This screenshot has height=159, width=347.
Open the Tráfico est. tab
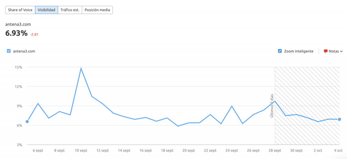(x=70, y=10)
